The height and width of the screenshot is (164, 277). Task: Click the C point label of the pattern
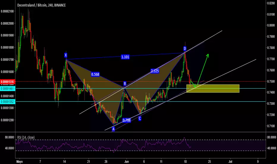tap(140, 118)
